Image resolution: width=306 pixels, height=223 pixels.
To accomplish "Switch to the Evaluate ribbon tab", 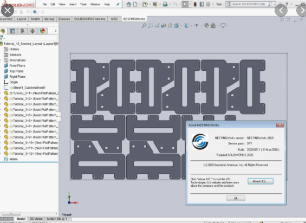I will 64,19.
